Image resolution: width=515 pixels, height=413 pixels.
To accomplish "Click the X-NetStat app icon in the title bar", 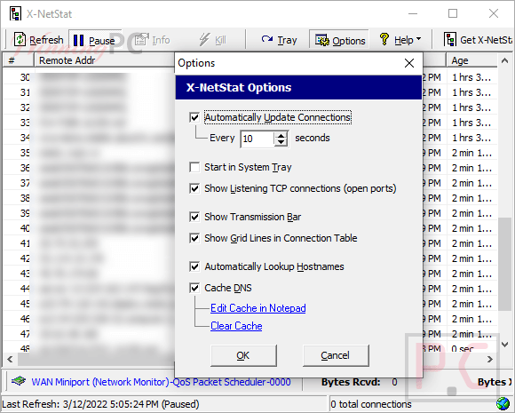I will tap(15, 14).
